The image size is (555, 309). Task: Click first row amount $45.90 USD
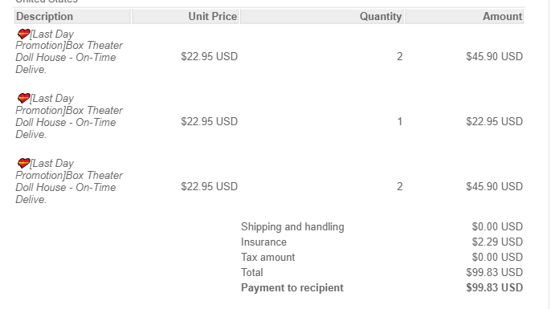(x=494, y=56)
